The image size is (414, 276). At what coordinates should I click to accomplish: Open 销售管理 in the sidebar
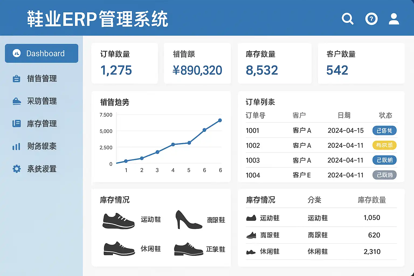coord(35,79)
